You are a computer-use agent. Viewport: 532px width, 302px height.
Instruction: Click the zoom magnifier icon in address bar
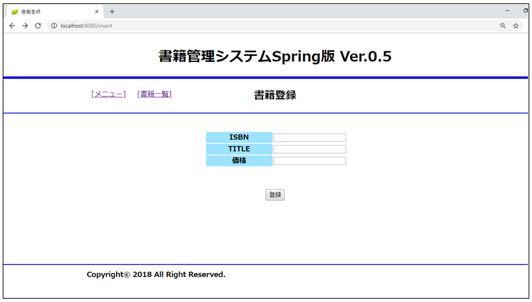coord(502,26)
